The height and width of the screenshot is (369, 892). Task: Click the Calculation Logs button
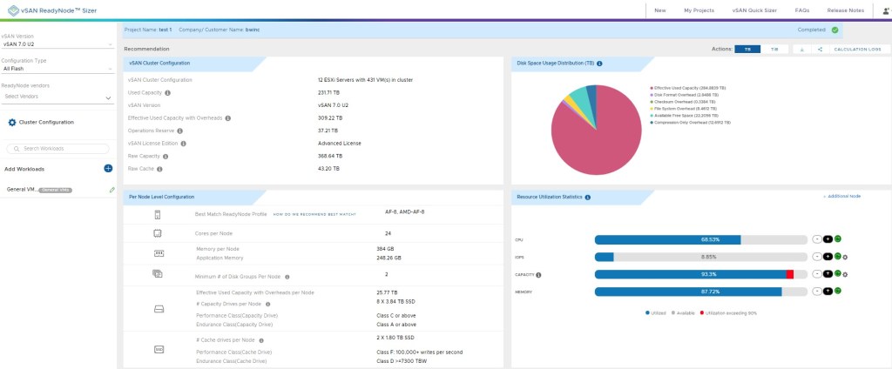[857, 50]
